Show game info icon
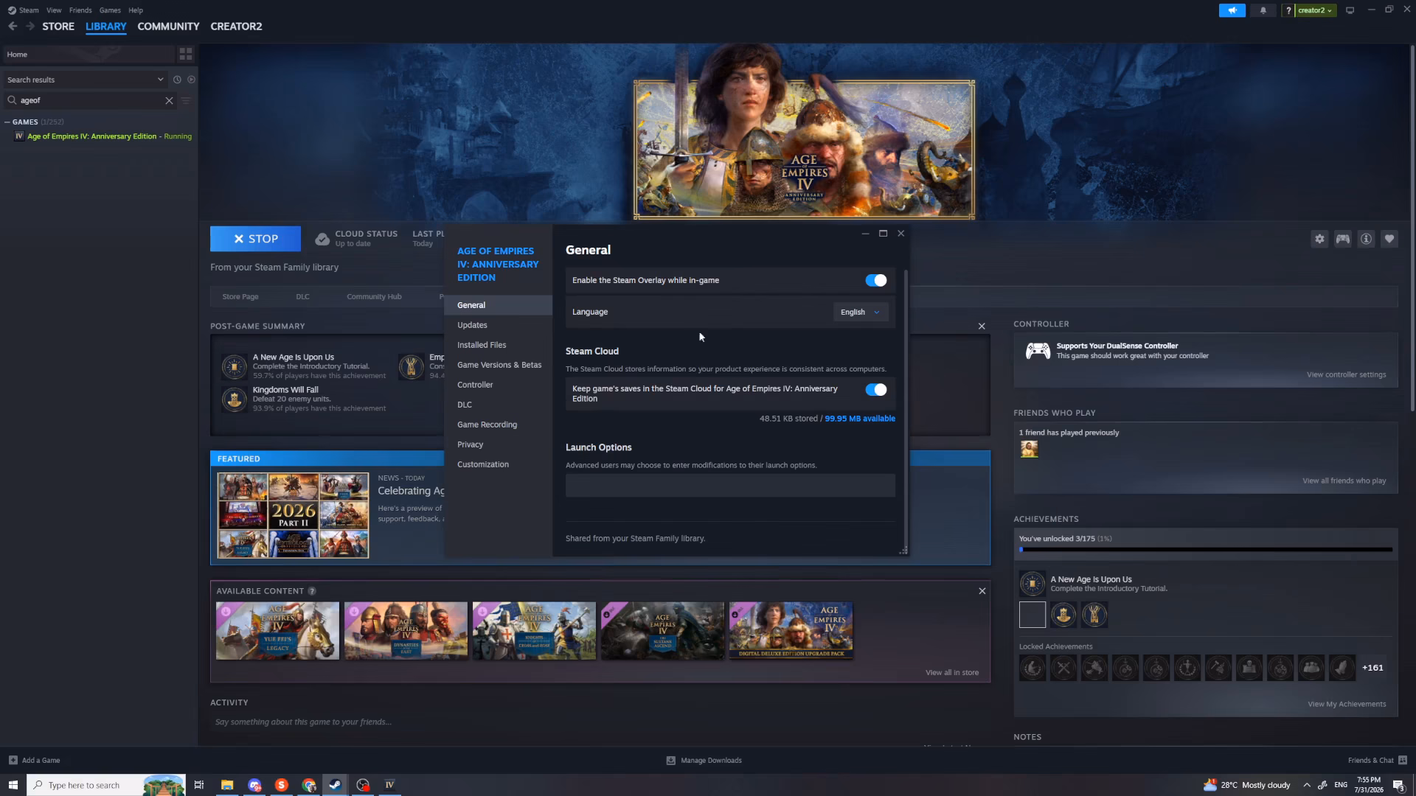Screen dimensions: 1416x796 tap(1366, 239)
